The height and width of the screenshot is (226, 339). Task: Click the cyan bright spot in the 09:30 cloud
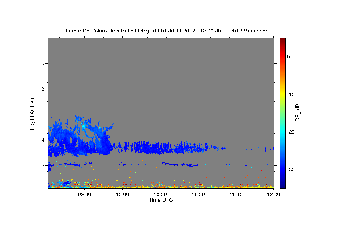point(84,126)
